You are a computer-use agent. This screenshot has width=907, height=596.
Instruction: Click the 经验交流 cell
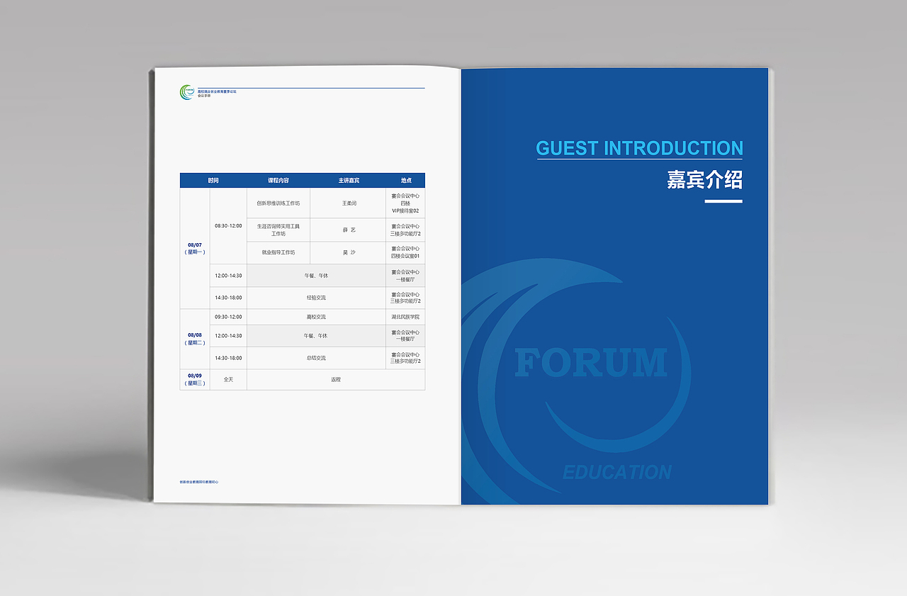pyautogui.click(x=317, y=298)
